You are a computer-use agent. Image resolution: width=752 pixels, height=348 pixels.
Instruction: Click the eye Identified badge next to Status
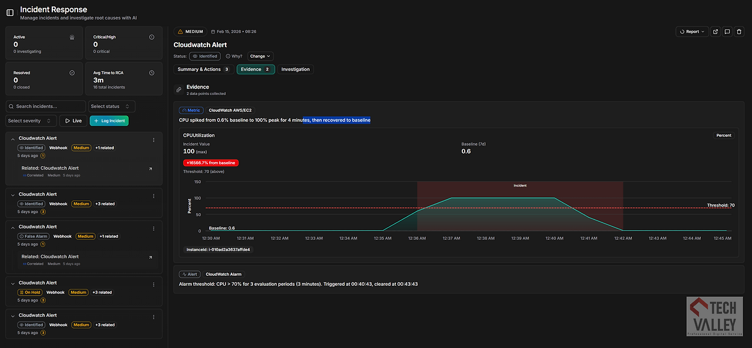(205, 56)
